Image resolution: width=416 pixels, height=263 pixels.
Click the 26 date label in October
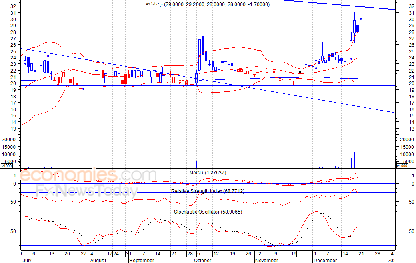(248, 254)
